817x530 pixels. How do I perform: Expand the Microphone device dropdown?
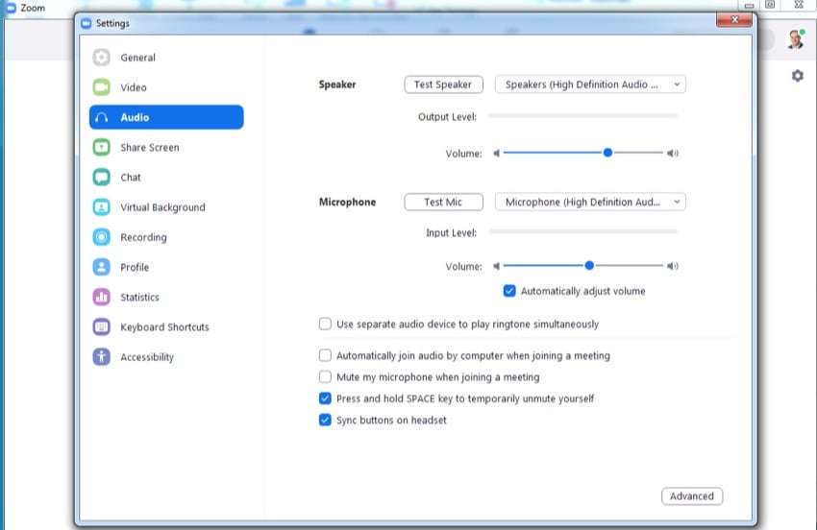point(590,203)
